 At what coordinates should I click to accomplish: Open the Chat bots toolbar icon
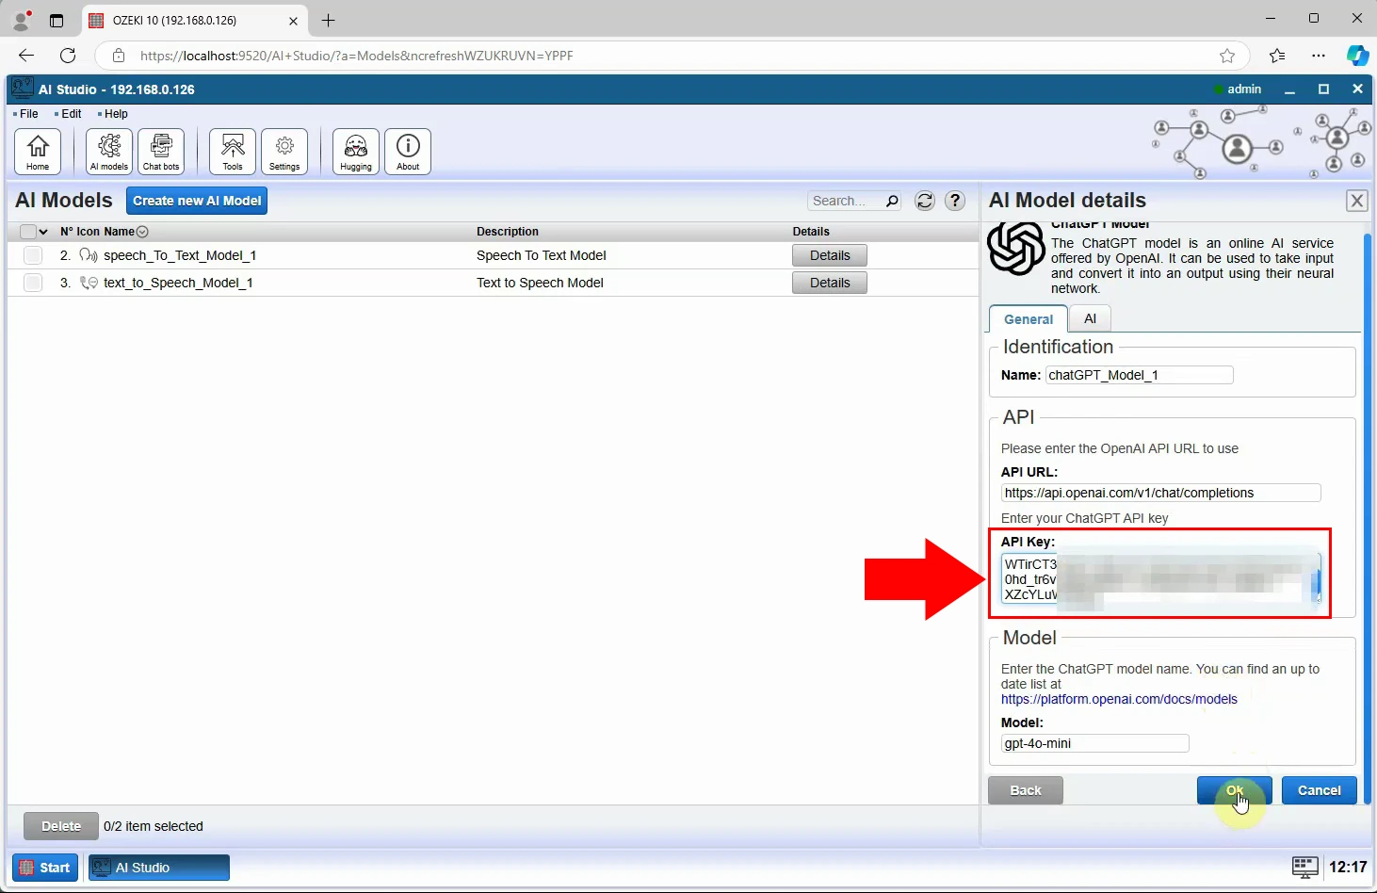point(161,152)
